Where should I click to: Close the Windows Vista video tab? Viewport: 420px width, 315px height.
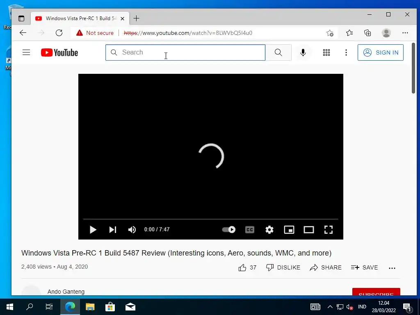pyautogui.click(x=122, y=18)
